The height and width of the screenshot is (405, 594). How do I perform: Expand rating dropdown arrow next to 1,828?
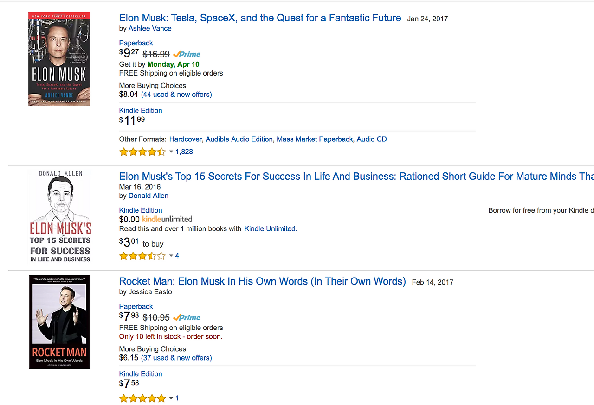[x=171, y=152]
